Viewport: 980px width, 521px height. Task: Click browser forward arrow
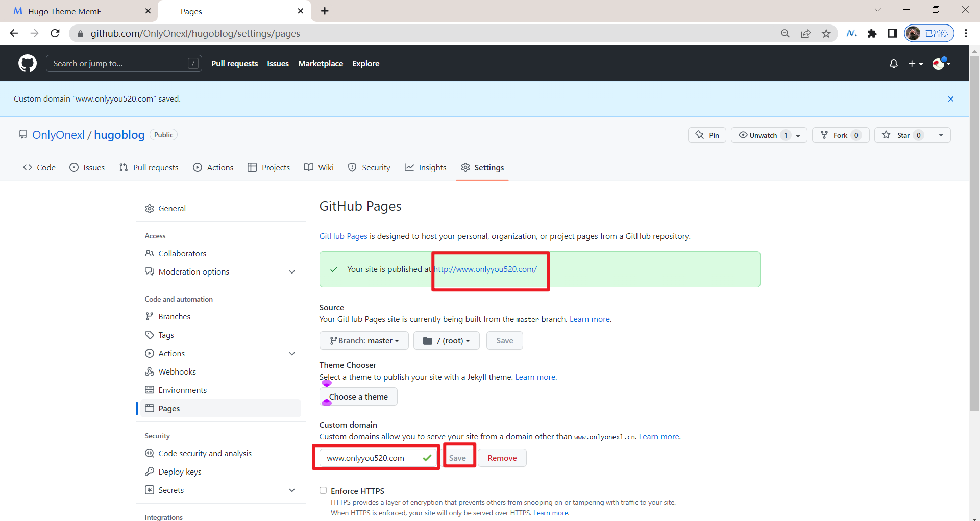point(35,33)
